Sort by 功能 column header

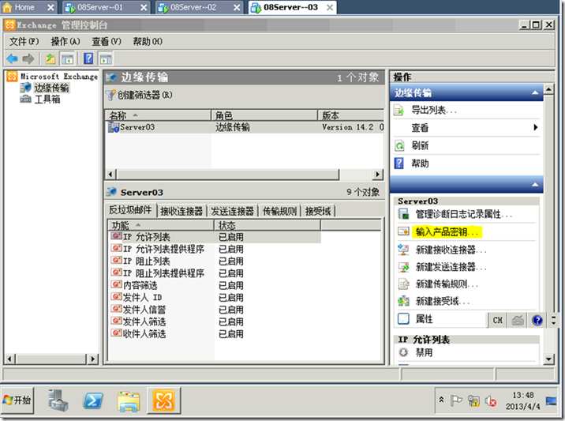[161, 225]
